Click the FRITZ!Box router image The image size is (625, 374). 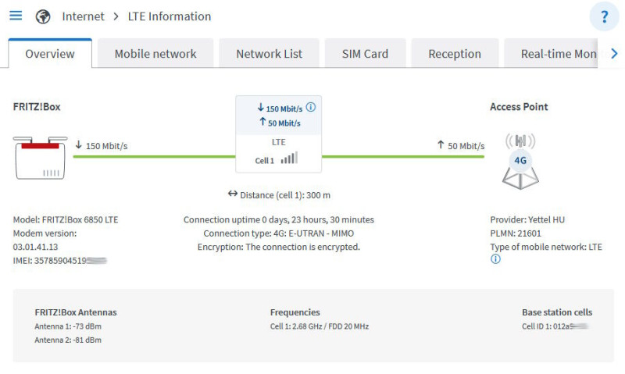(39, 158)
